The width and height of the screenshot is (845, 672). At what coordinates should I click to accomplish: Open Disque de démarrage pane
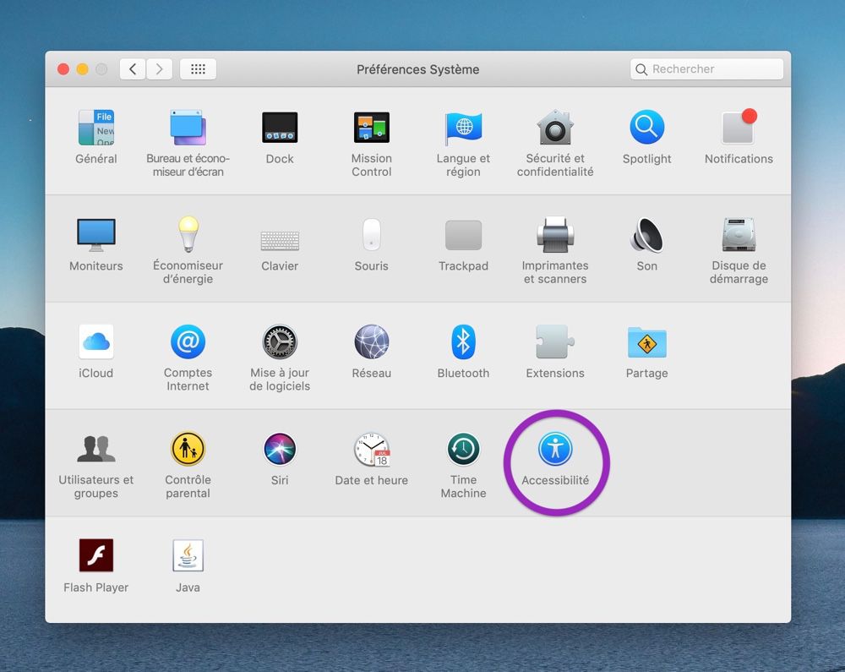(x=739, y=235)
